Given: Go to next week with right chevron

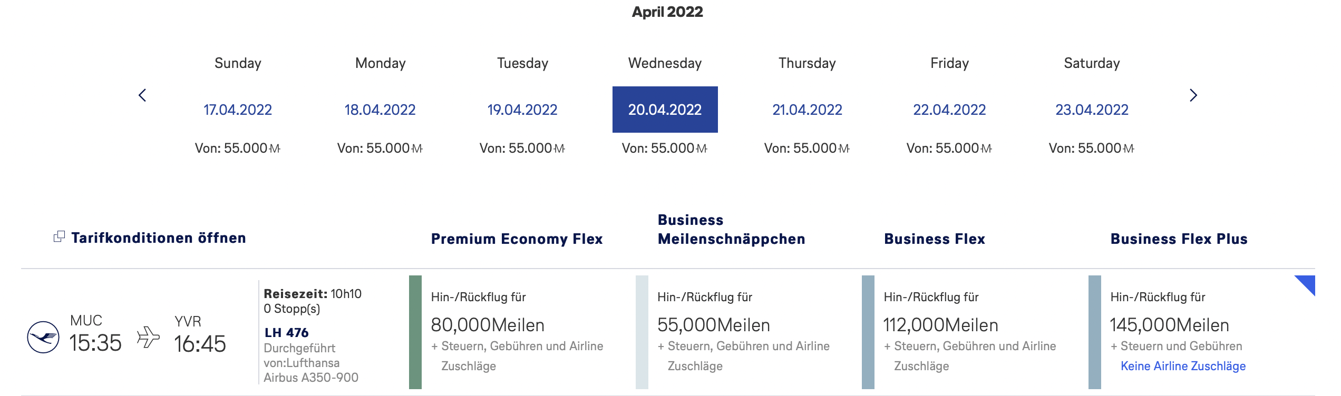Looking at the screenshot, I should click(x=1193, y=95).
